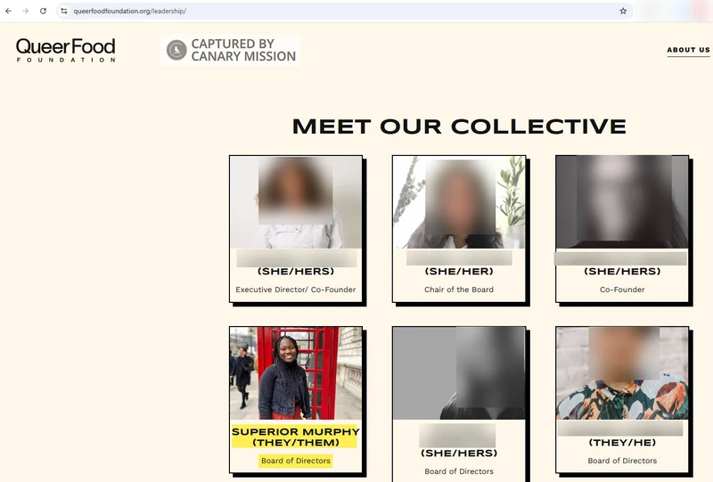Click the highlighted Board of Directors label
Screen dimensions: 713x482
[296, 461]
